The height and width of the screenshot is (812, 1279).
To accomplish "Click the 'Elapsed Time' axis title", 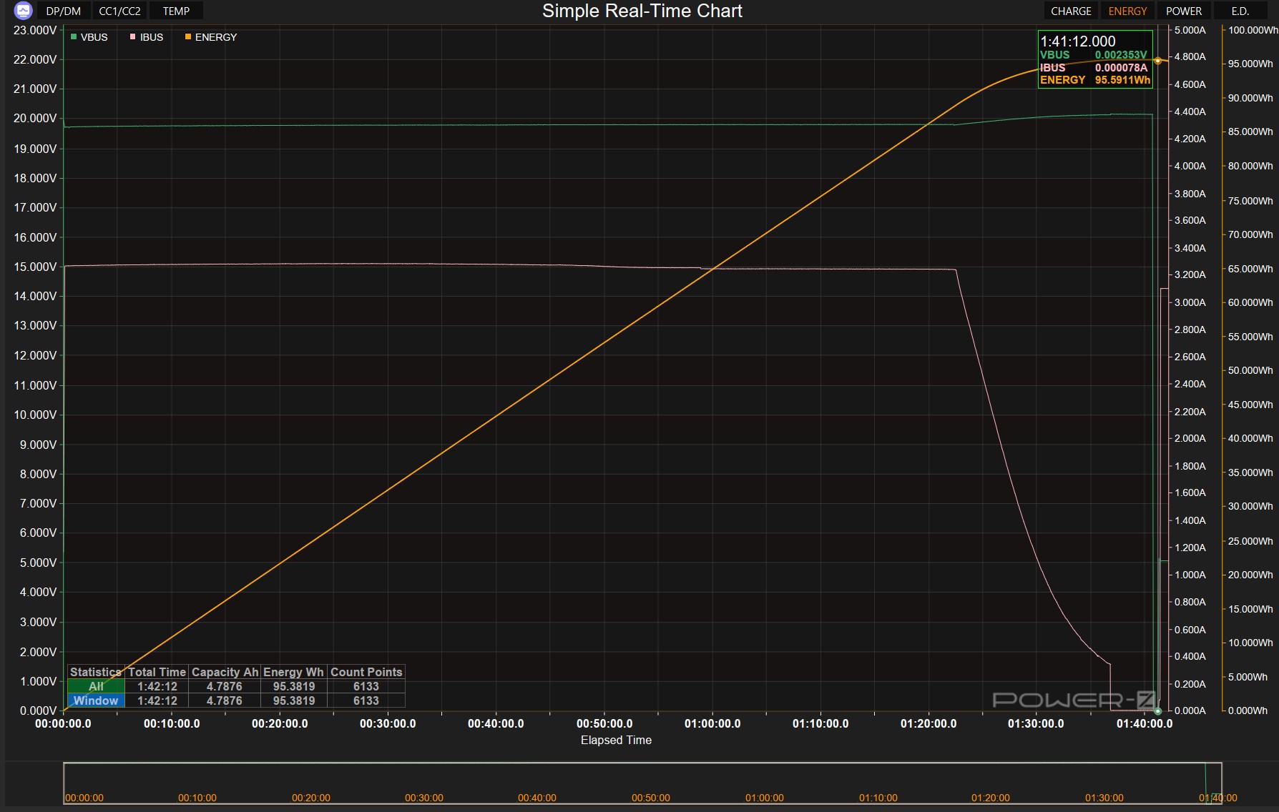I will click(x=616, y=741).
